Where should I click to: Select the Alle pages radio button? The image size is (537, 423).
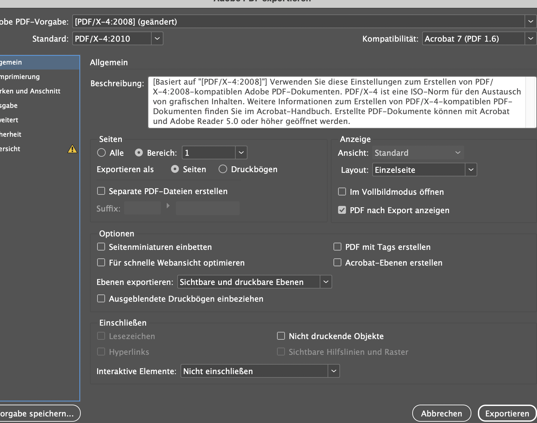point(101,153)
